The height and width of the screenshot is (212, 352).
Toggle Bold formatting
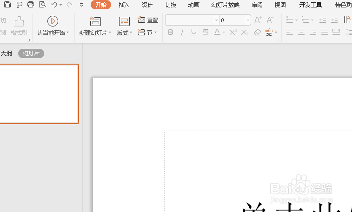171,33
